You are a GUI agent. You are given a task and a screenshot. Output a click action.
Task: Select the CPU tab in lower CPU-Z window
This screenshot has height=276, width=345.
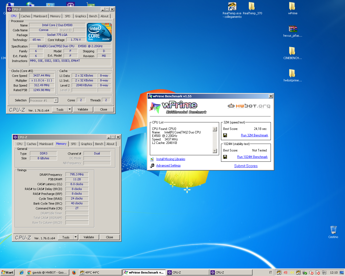[20, 144]
